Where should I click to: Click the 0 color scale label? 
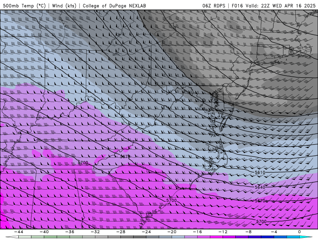pos(299,232)
